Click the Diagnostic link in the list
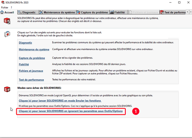This screenshot has width=192, height=138. pos(25,43)
